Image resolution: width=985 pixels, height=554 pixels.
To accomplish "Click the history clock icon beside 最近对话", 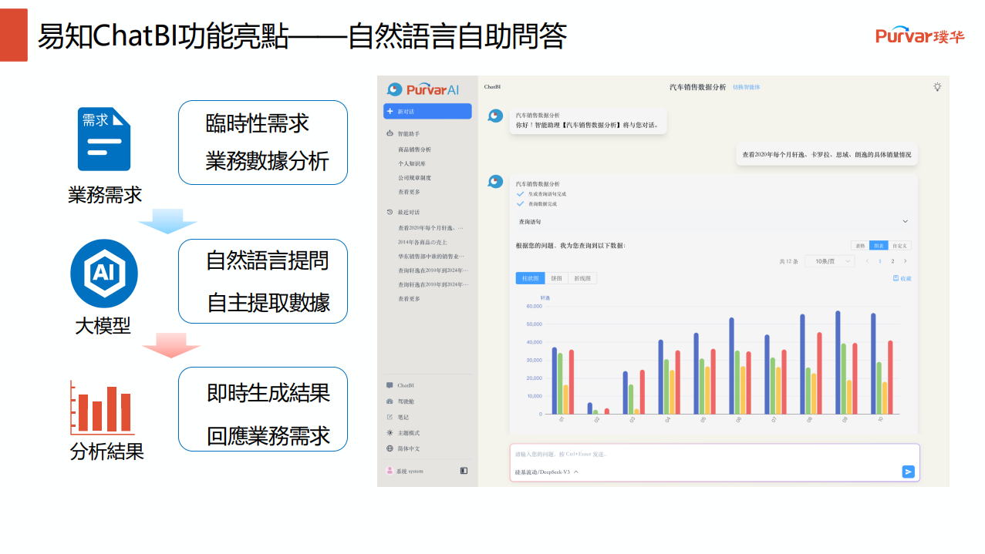I will tap(390, 212).
